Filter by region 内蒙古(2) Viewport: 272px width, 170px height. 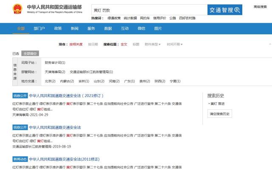tap(67, 81)
